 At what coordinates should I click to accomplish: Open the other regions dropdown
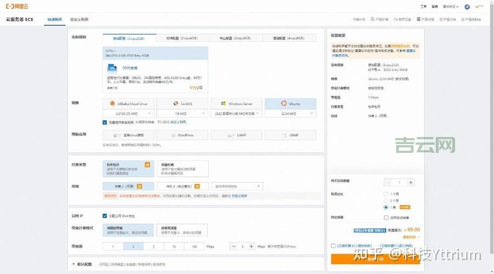[x=237, y=186]
